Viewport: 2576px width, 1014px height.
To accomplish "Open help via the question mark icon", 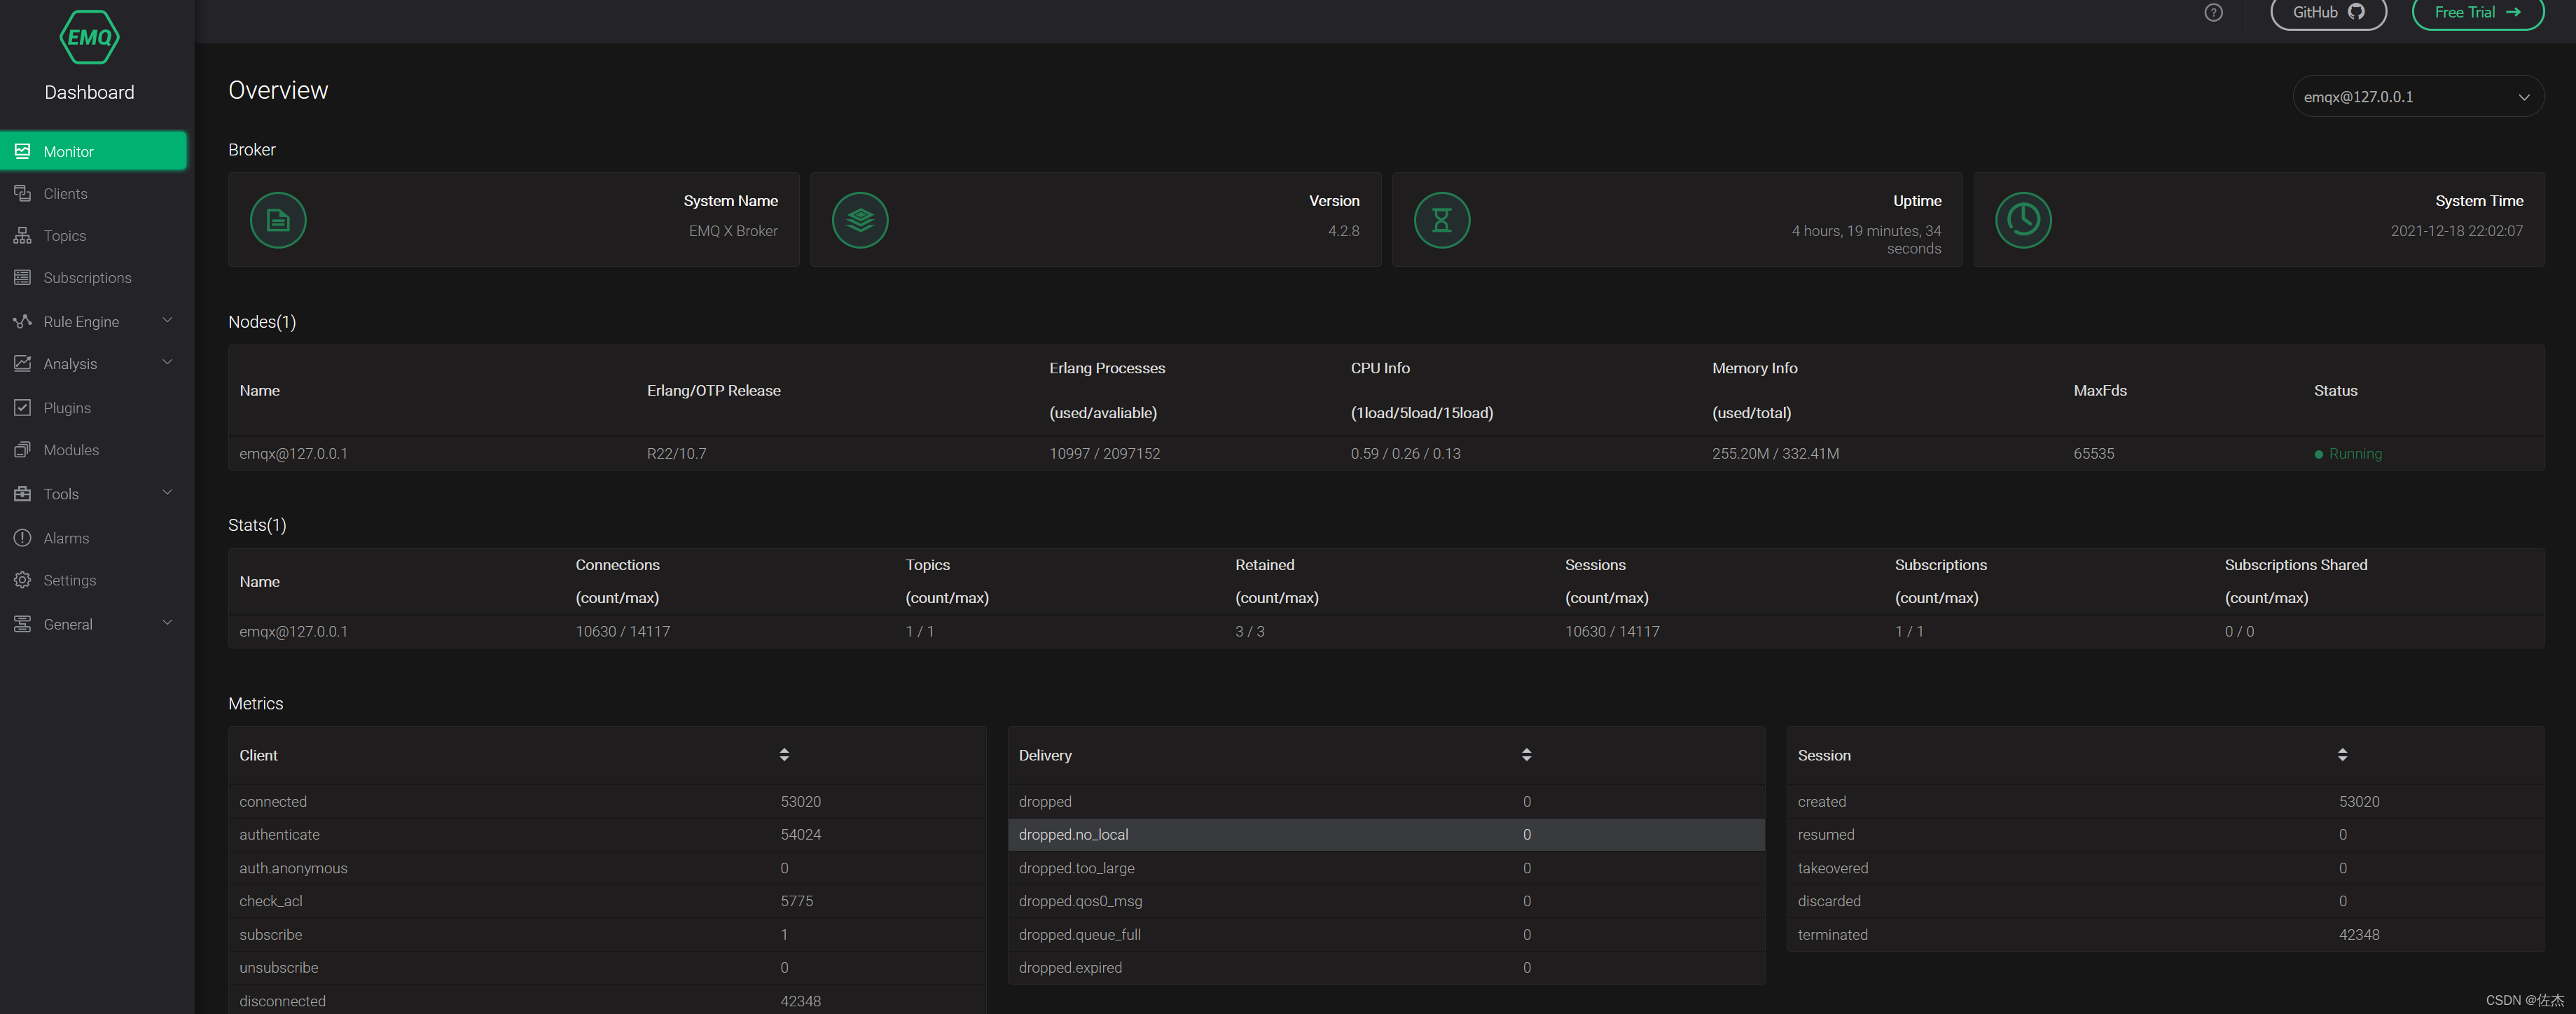I will (2213, 12).
